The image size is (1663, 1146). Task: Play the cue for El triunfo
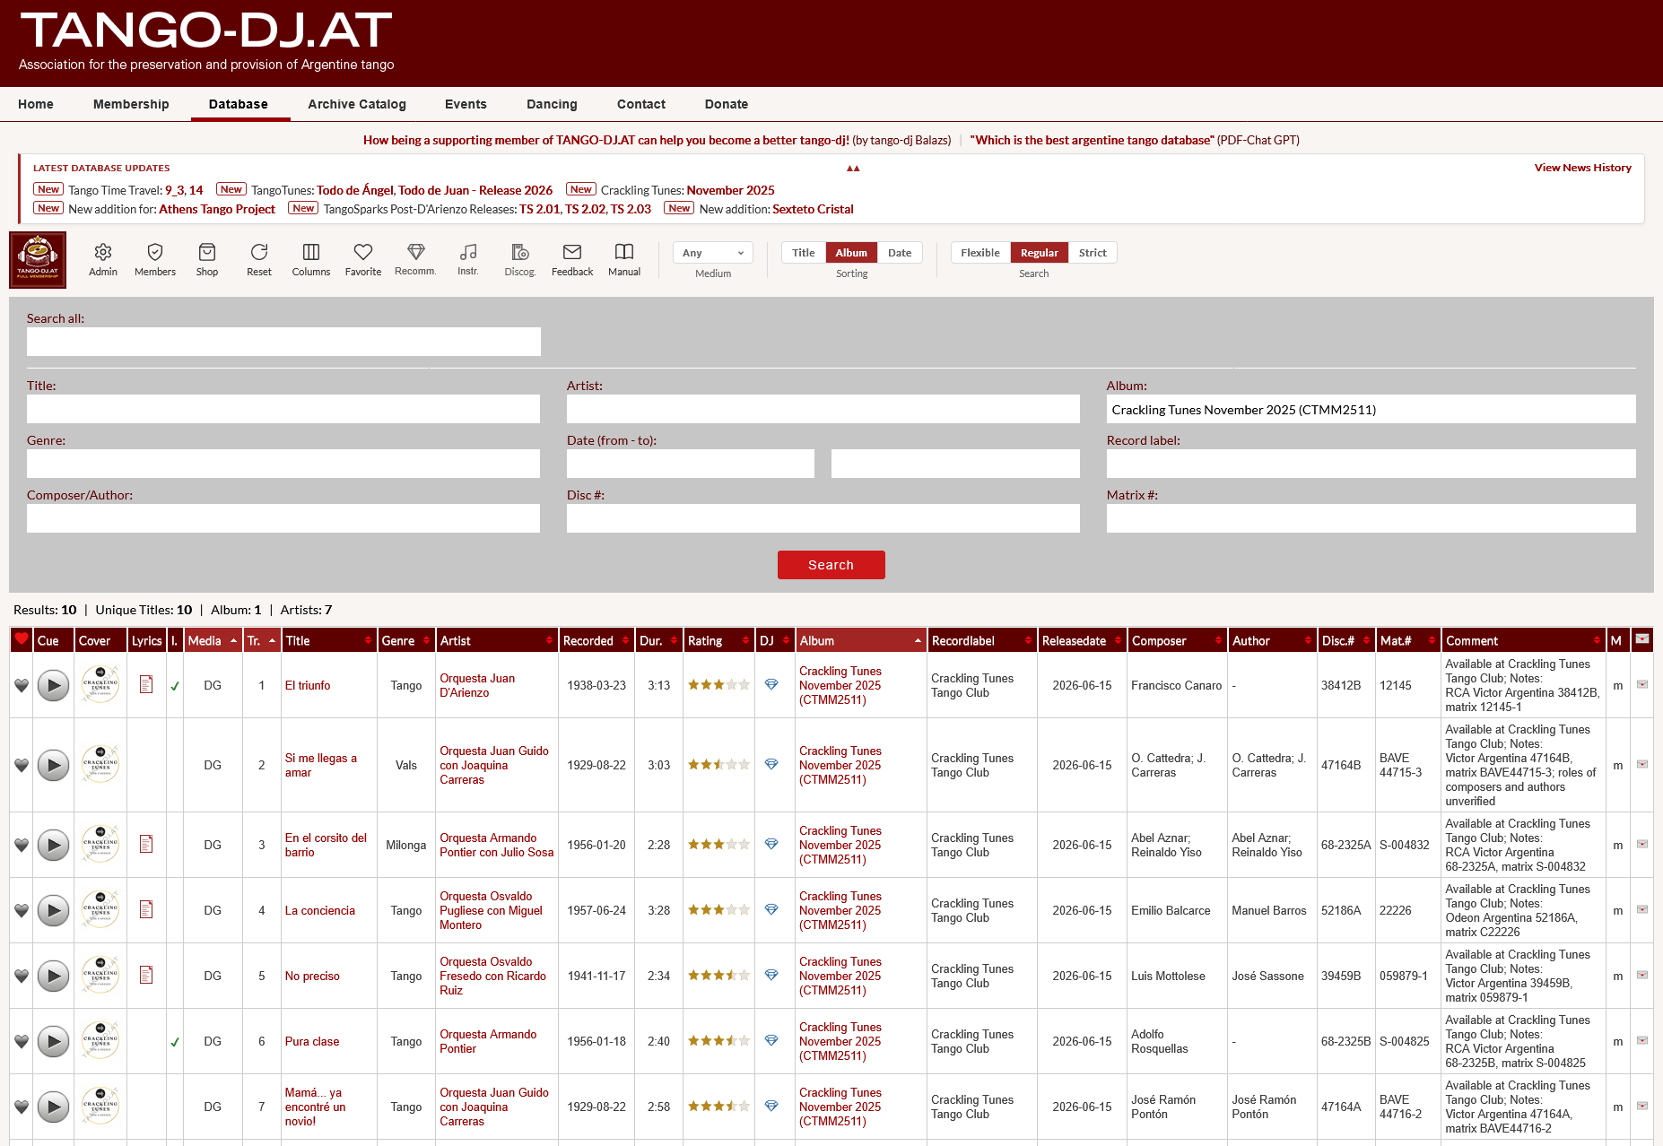click(x=54, y=686)
